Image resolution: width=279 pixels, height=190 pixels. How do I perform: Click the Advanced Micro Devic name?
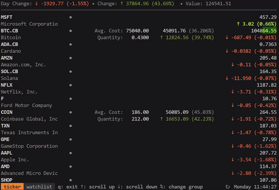29,173
